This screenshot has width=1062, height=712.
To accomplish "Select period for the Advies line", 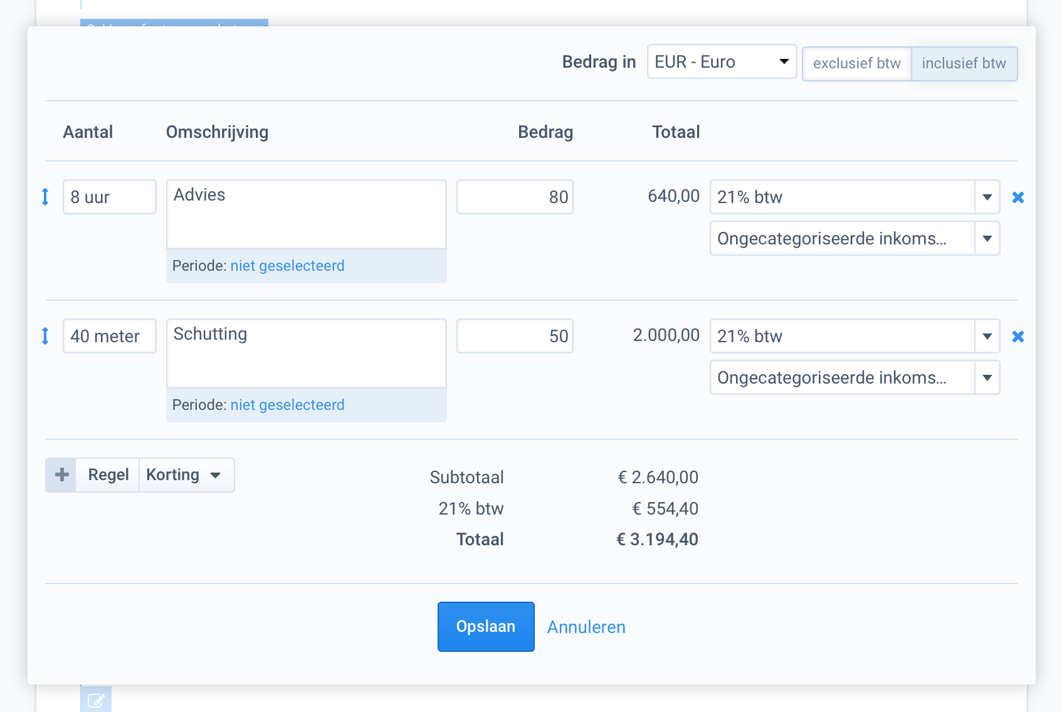I will [x=287, y=266].
